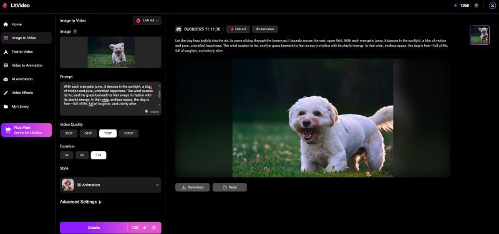This screenshot has width=499, height=234.
Task: Click the prompt box scrollbar
Action: (x=160, y=94)
